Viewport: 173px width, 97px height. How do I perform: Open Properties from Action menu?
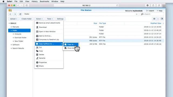(x=49, y=63)
